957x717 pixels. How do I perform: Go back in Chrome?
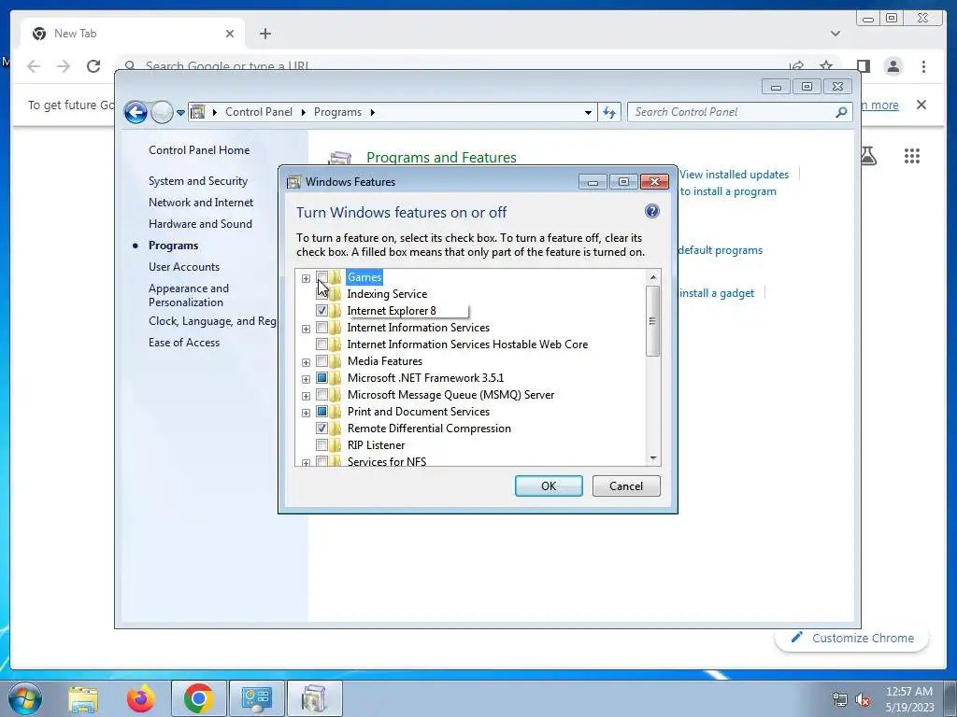34,66
